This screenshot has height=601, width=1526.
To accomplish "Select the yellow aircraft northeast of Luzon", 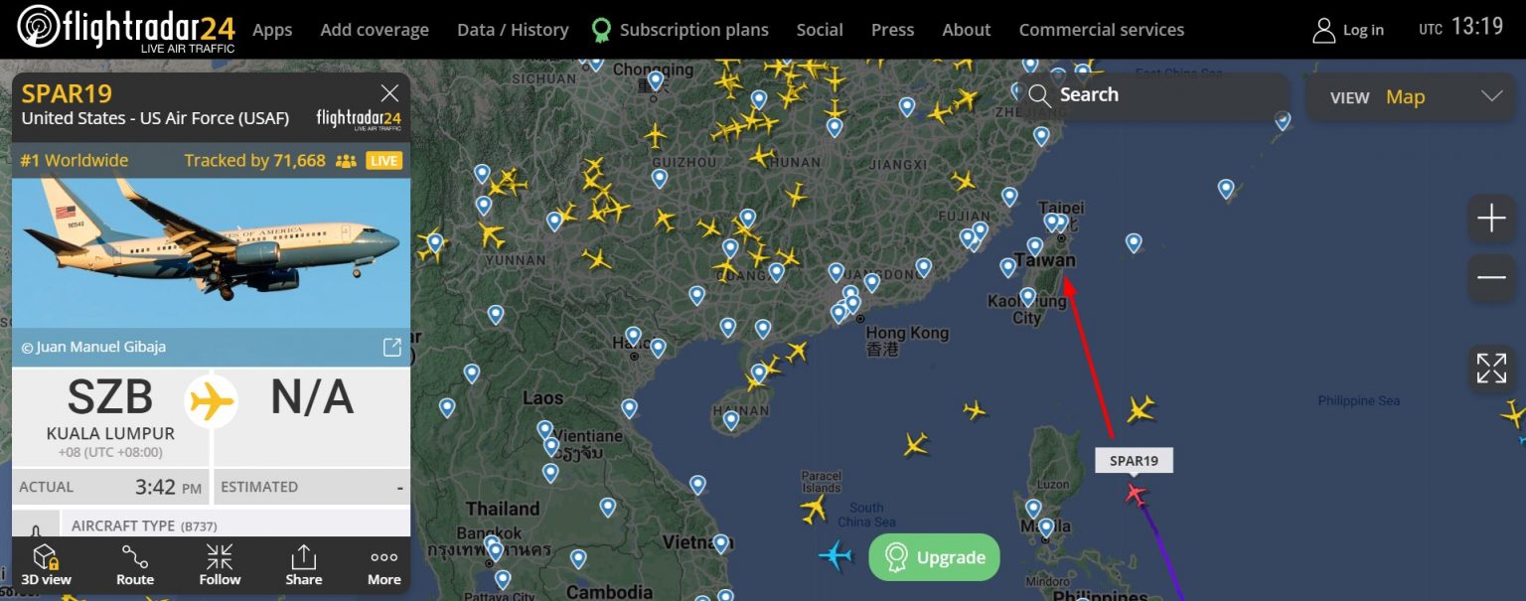I will [x=1141, y=408].
